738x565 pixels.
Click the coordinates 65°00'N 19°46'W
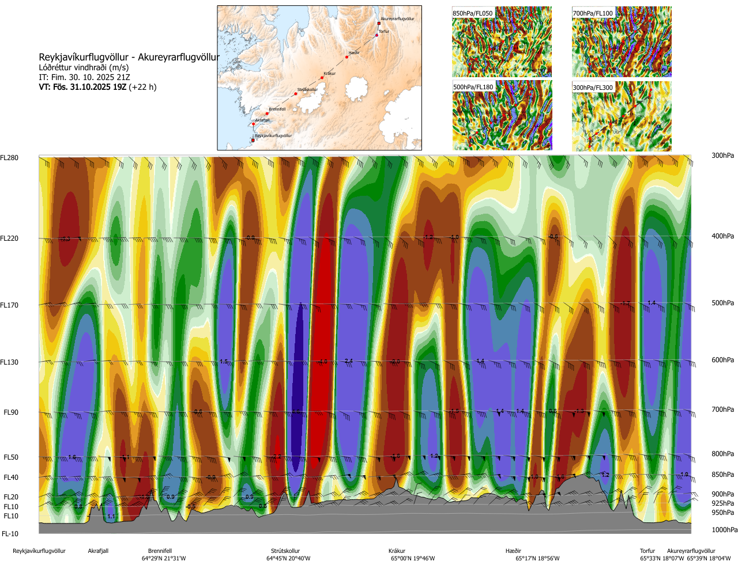point(413,559)
